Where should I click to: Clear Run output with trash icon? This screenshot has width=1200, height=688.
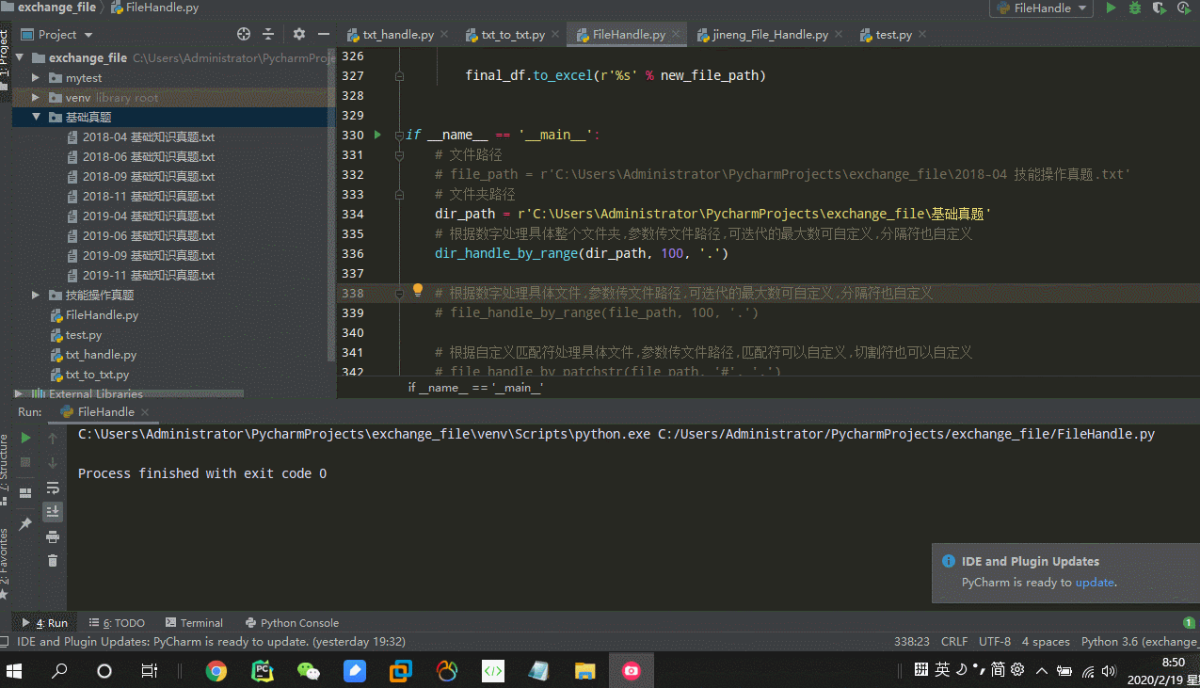(x=53, y=560)
